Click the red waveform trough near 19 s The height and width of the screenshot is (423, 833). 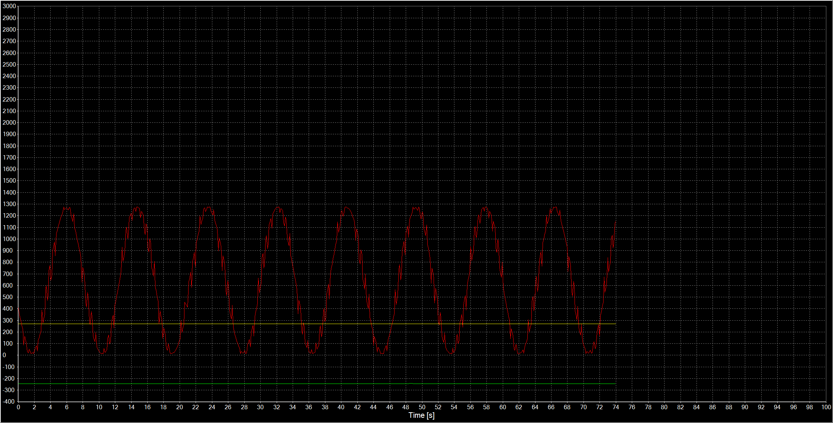click(x=171, y=353)
